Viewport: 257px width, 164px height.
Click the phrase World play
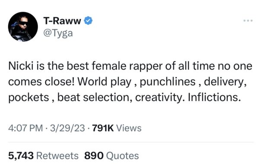tap(104, 82)
